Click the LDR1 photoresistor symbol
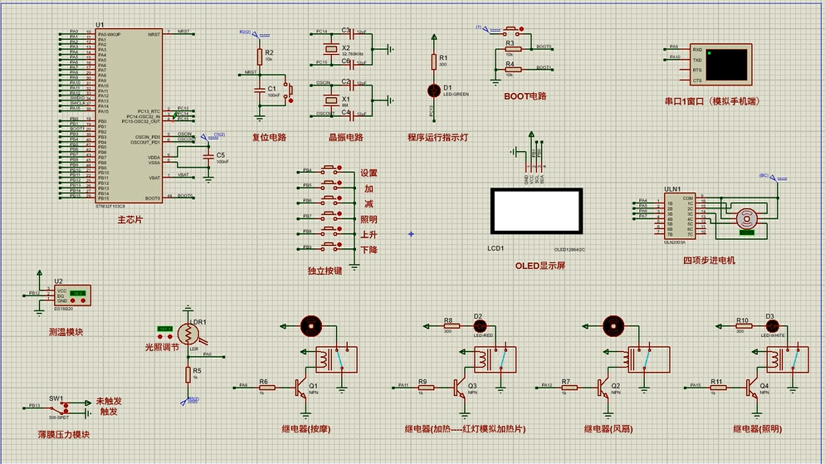 (189, 334)
